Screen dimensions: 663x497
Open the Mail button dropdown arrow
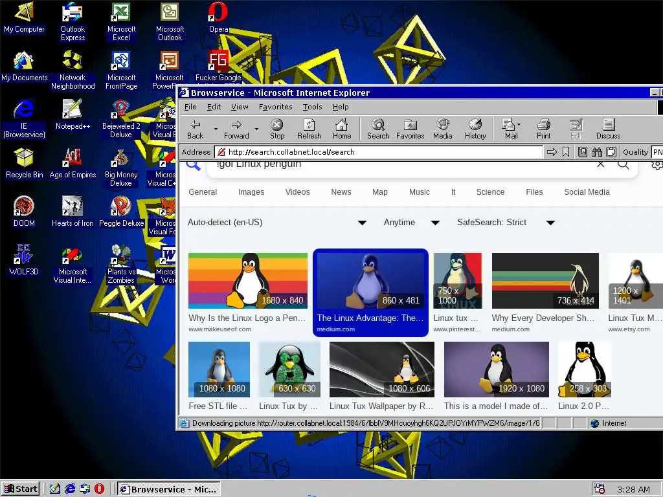pyautogui.click(x=519, y=125)
